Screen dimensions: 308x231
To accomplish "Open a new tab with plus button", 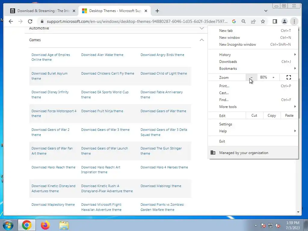I will pos(157,11).
